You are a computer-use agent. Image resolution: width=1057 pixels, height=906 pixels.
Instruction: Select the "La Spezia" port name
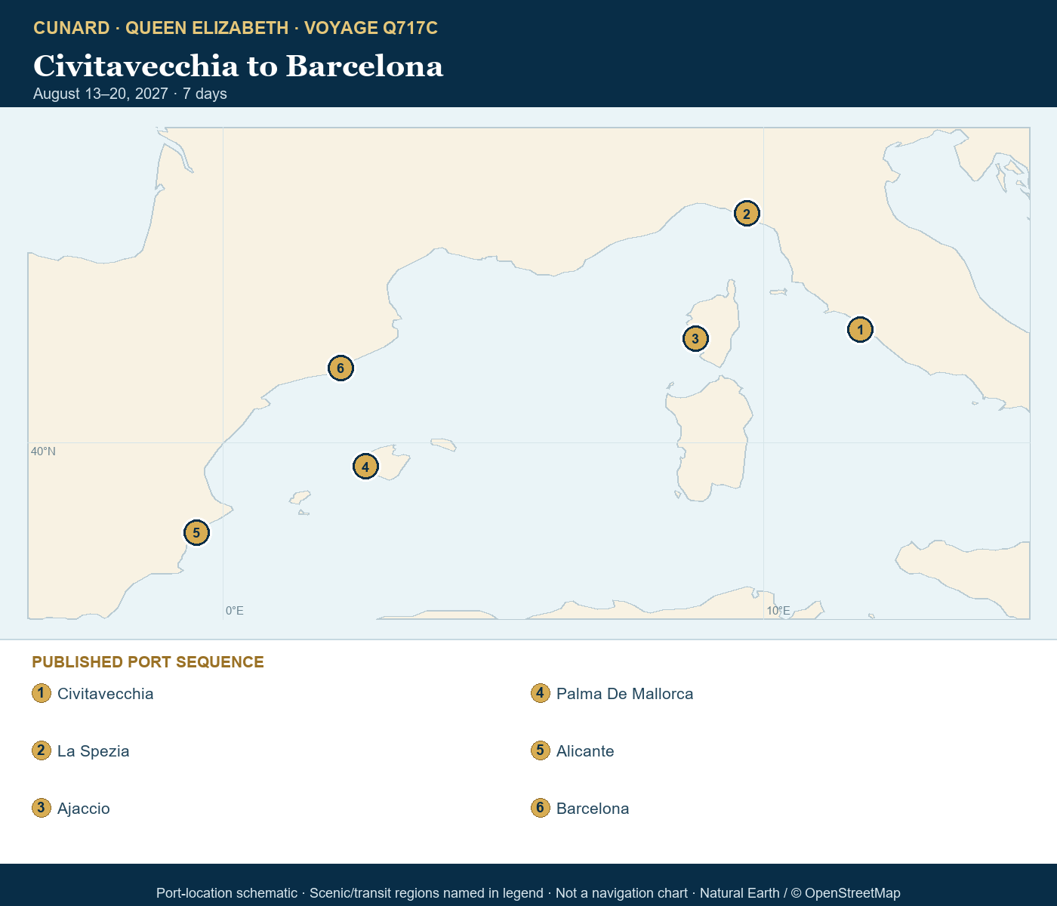(94, 751)
